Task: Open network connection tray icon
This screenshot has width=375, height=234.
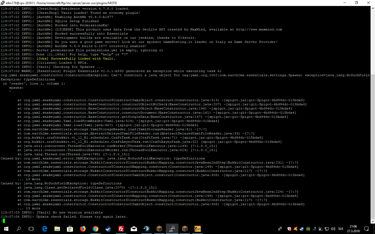Action: (x=327, y=229)
